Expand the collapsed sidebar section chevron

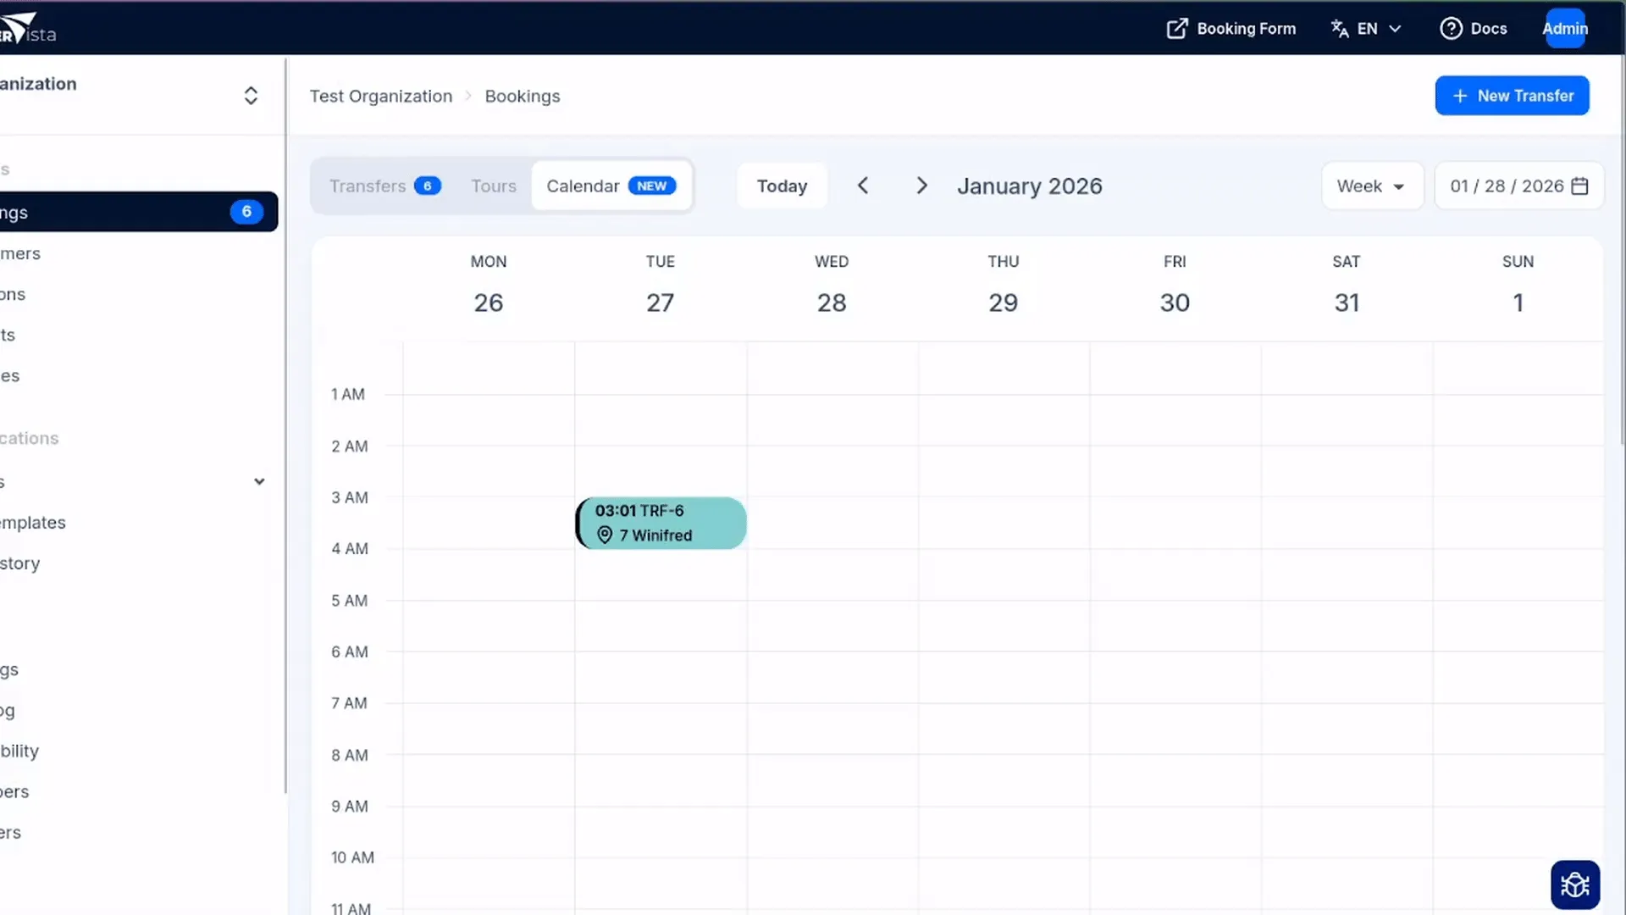coord(259,482)
